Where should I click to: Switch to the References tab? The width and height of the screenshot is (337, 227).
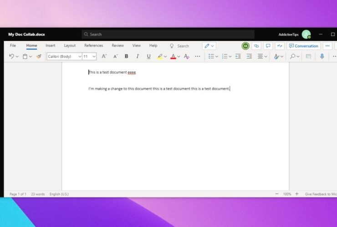(93, 45)
